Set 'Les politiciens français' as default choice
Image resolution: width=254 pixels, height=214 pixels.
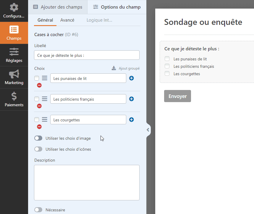tap(37, 99)
